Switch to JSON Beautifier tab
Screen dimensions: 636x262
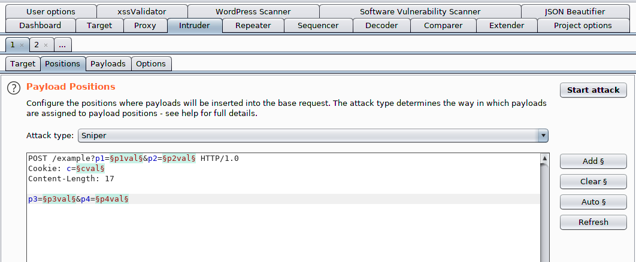point(575,11)
